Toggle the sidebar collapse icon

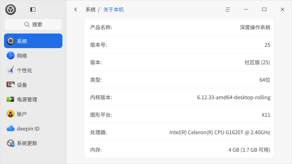tap(33, 9)
